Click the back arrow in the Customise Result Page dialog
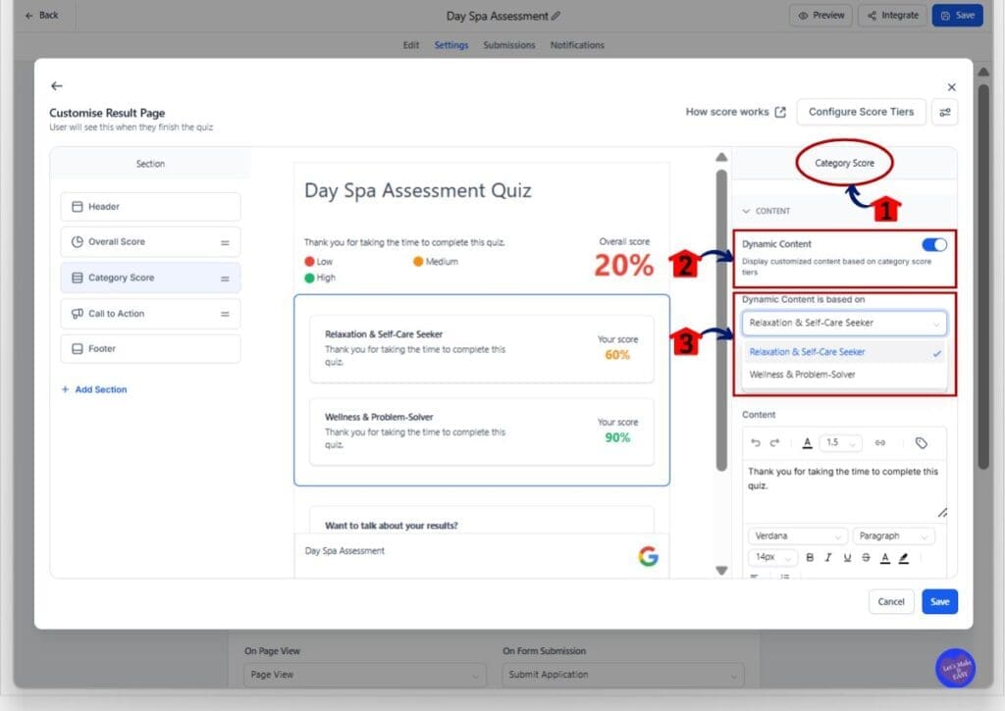This screenshot has width=1005, height=711. pyautogui.click(x=56, y=86)
